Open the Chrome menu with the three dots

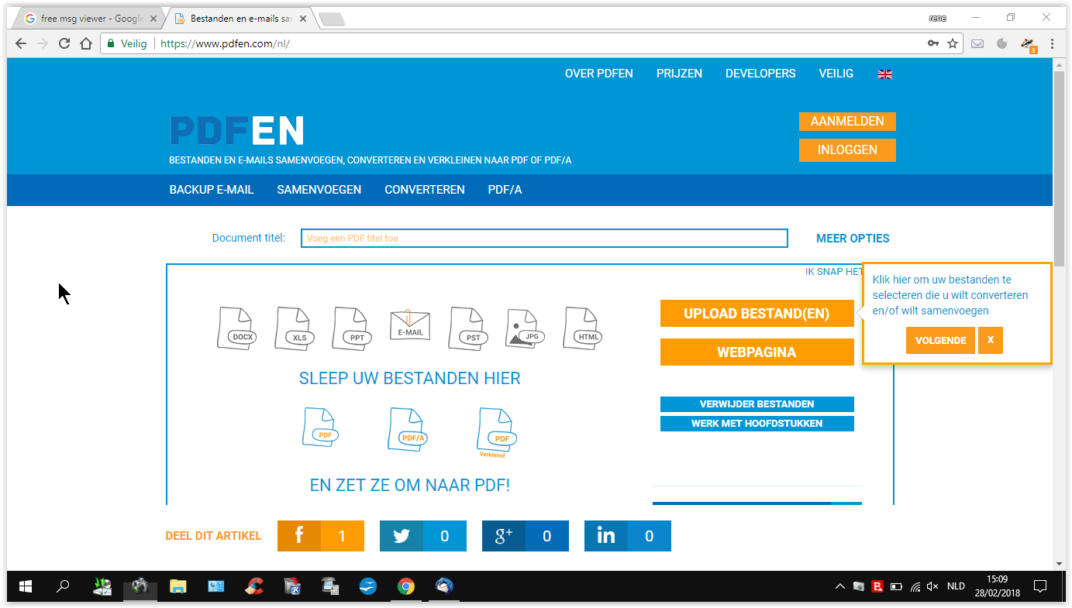[1052, 43]
